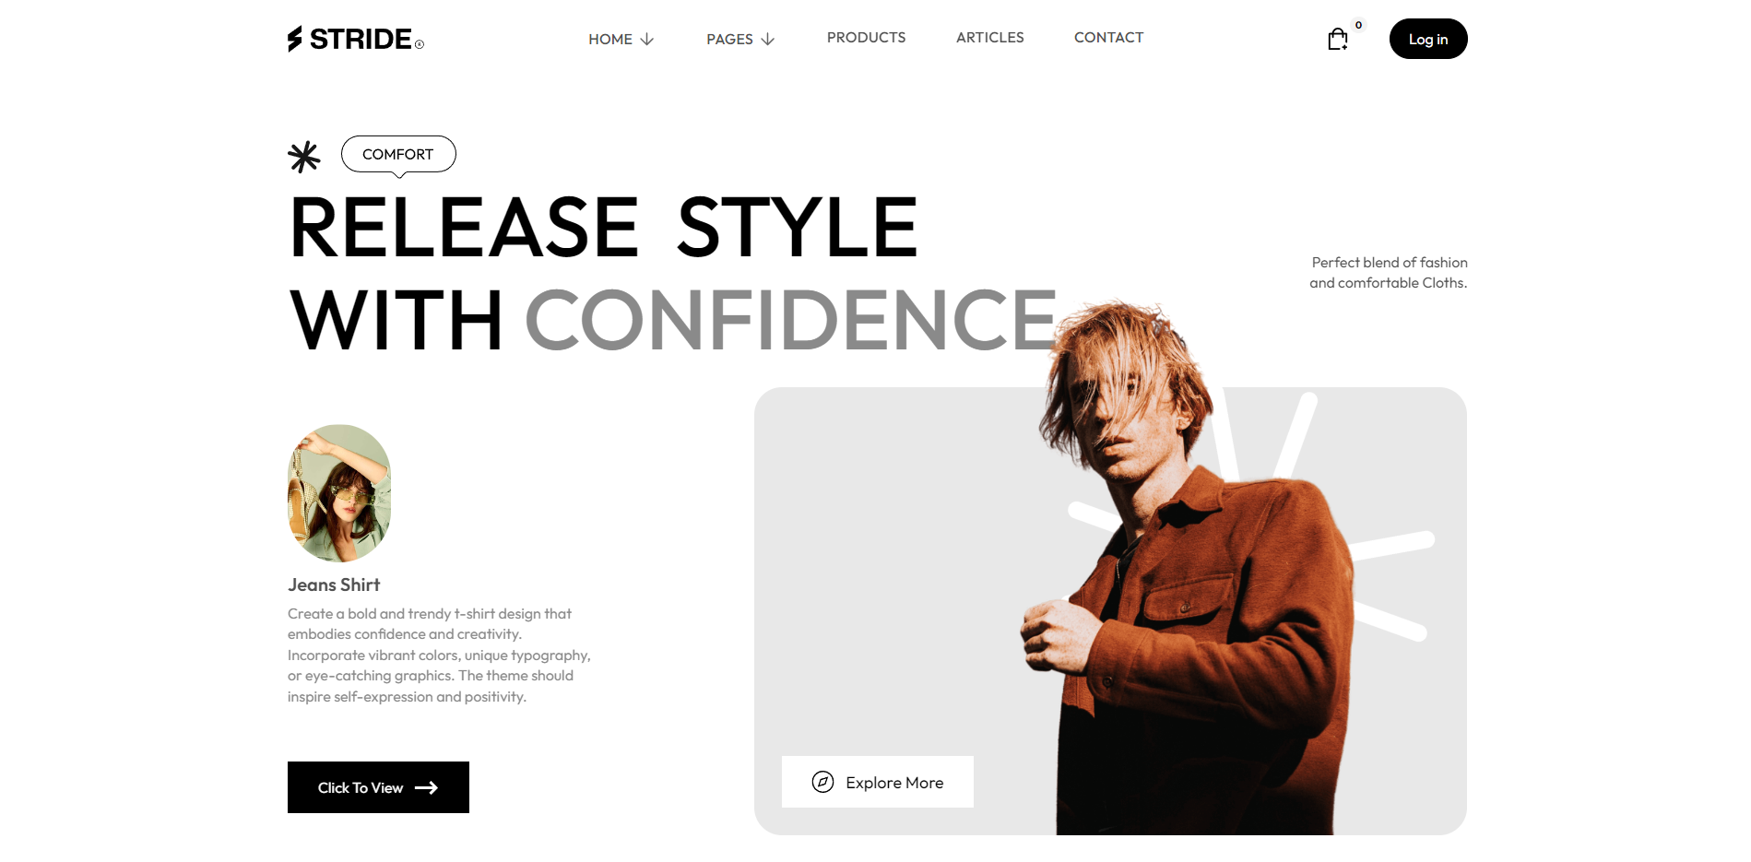This screenshot has width=1751, height=862.
Task: Open the Jeans Shirt model thumbnail
Action: pyautogui.click(x=339, y=493)
